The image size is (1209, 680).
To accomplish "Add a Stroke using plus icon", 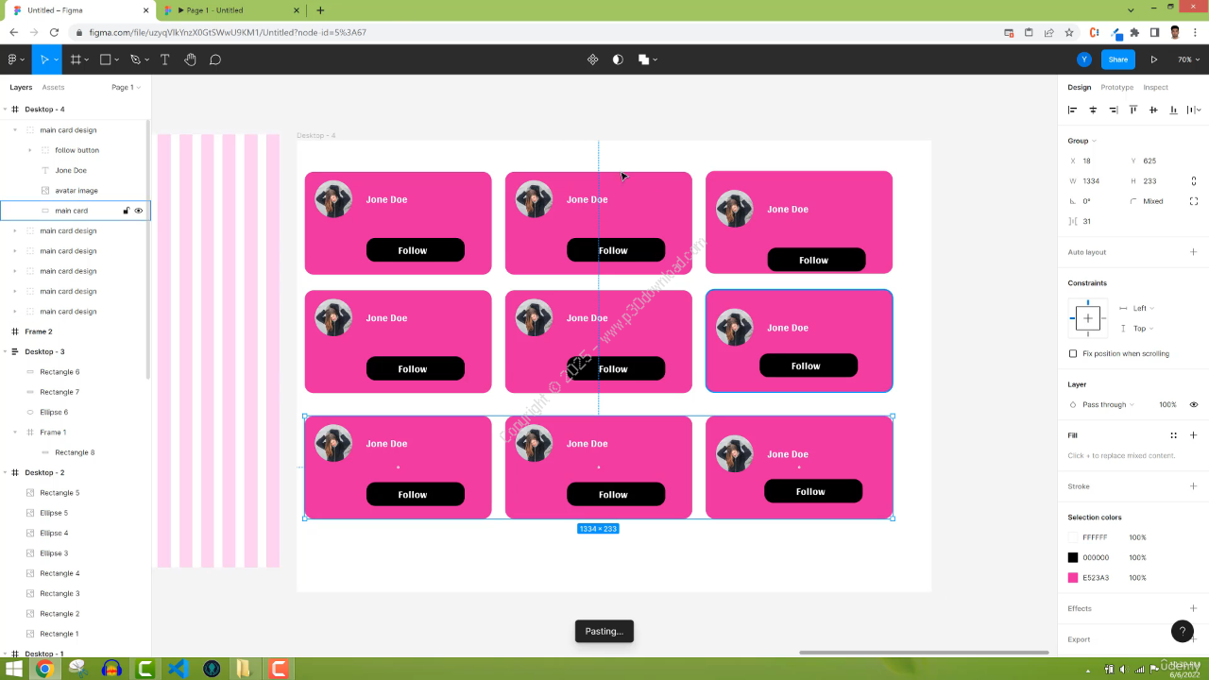I will [x=1193, y=486].
